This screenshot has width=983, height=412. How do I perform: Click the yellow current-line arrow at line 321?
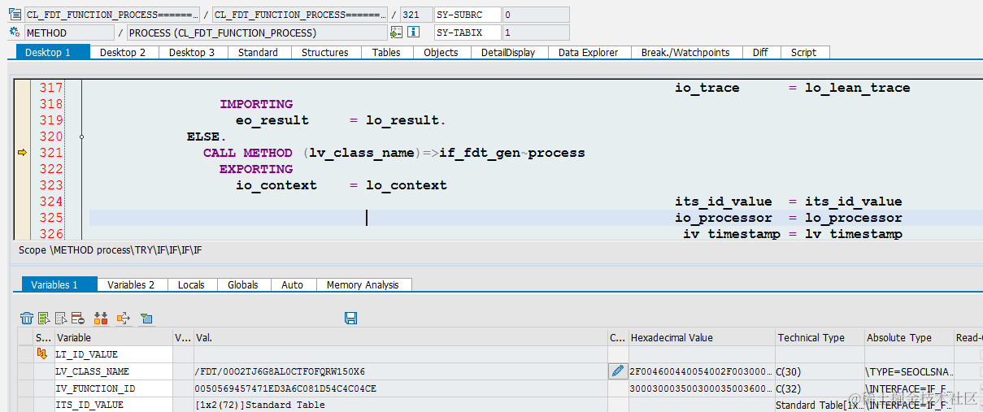22,153
